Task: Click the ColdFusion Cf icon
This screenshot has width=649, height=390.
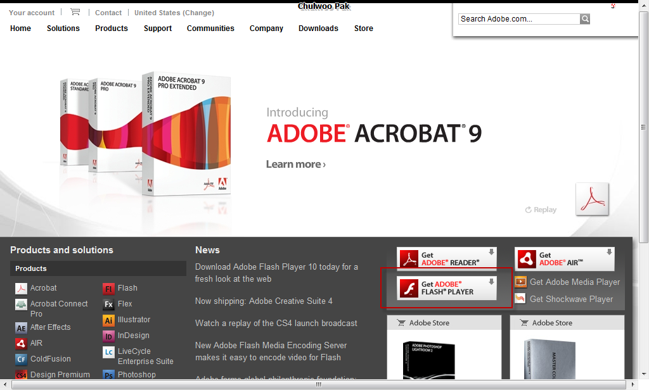Action: click(21, 359)
